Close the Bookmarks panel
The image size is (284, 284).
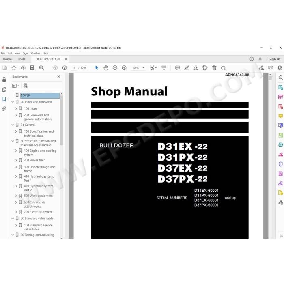(x=59, y=77)
